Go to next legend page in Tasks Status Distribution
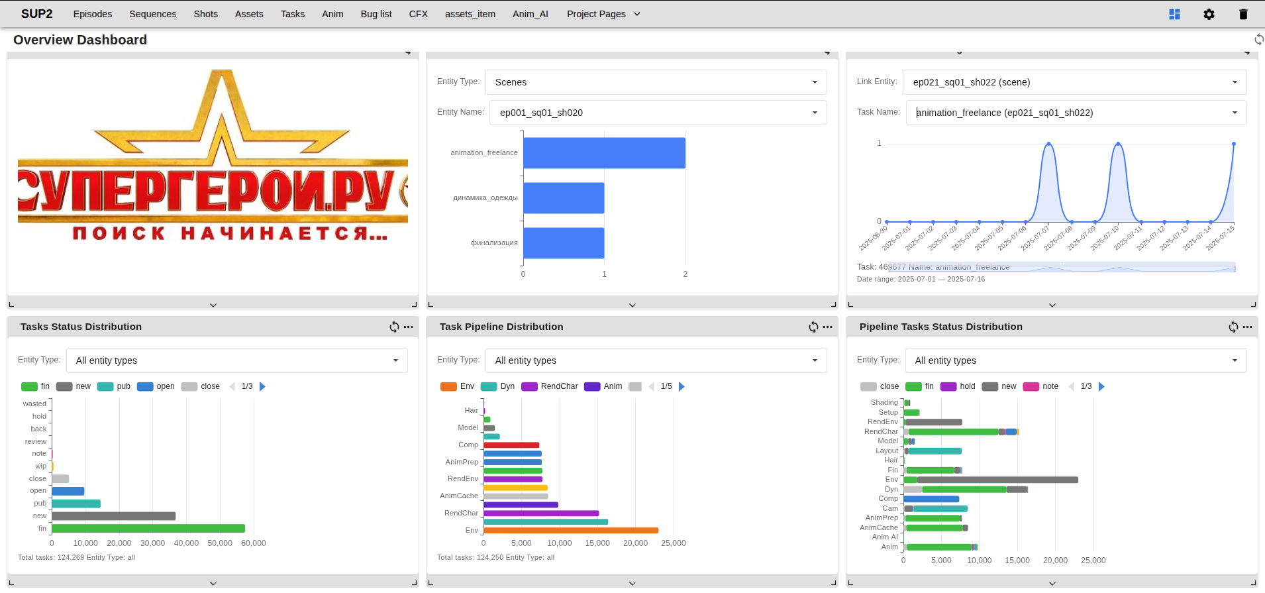Viewport: 1265px width, 593px height. 262,386
